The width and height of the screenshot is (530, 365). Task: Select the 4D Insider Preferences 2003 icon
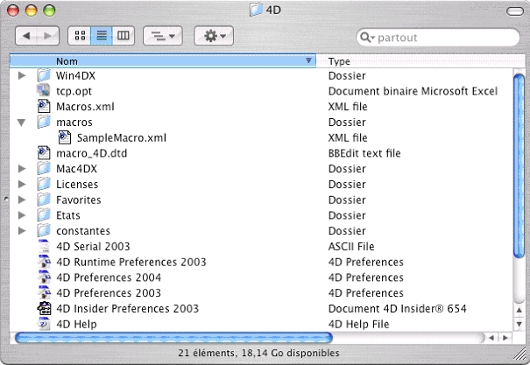(44, 309)
